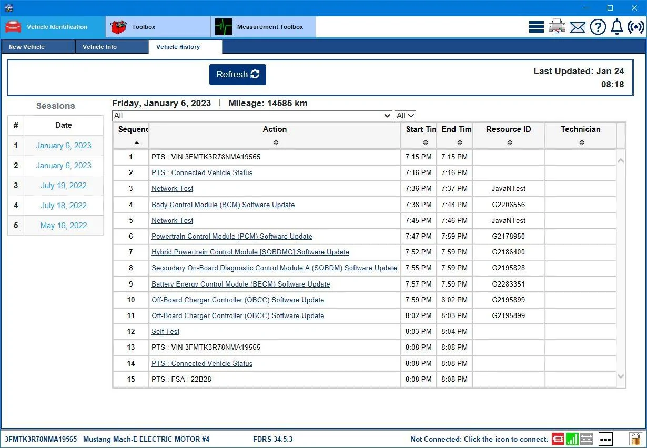The height and width of the screenshot is (448, 647).
Task: Open the small All filter dropdown
Action: point(405,116)
